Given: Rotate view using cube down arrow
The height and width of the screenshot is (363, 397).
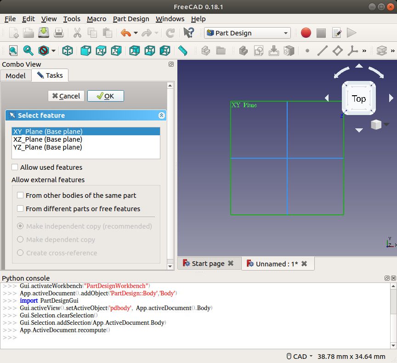Looking at the screenshot, I should point(359,130).
